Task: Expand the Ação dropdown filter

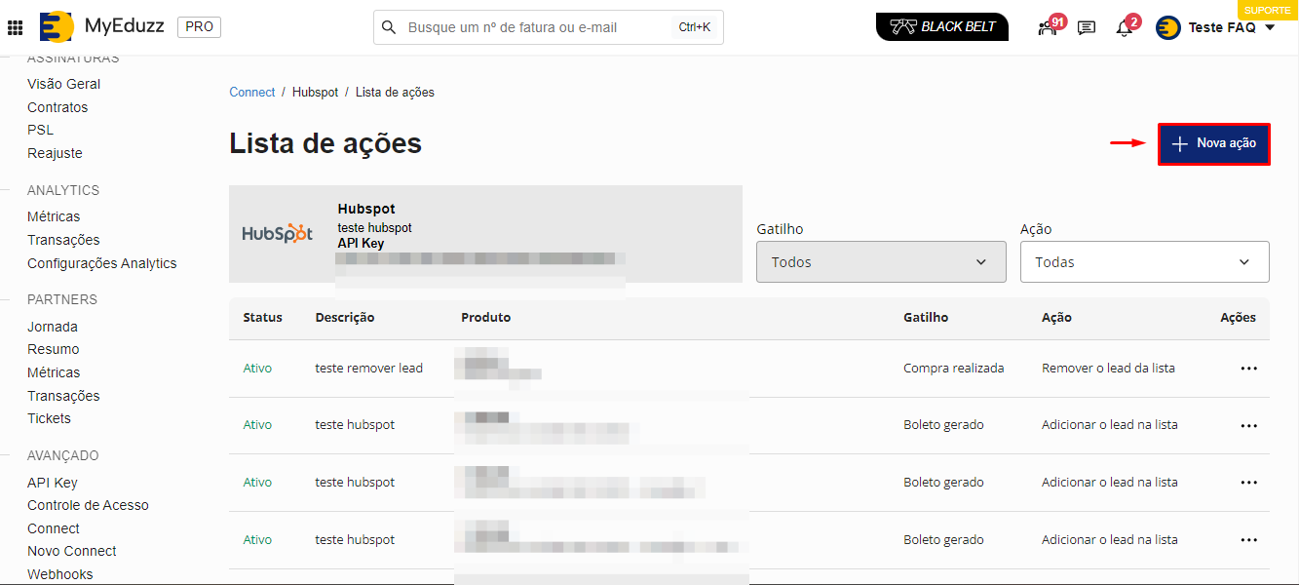Action: (x=1144, y=262)
